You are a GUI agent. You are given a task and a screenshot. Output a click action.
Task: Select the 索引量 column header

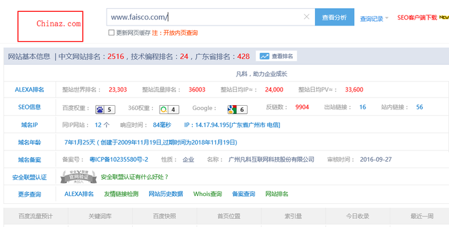[293, 216]
